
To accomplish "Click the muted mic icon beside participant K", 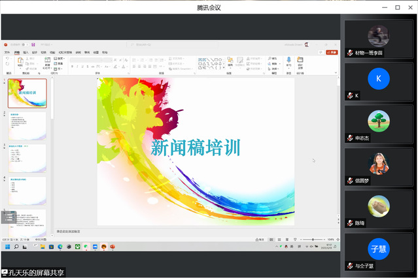I will pos(350,96).
